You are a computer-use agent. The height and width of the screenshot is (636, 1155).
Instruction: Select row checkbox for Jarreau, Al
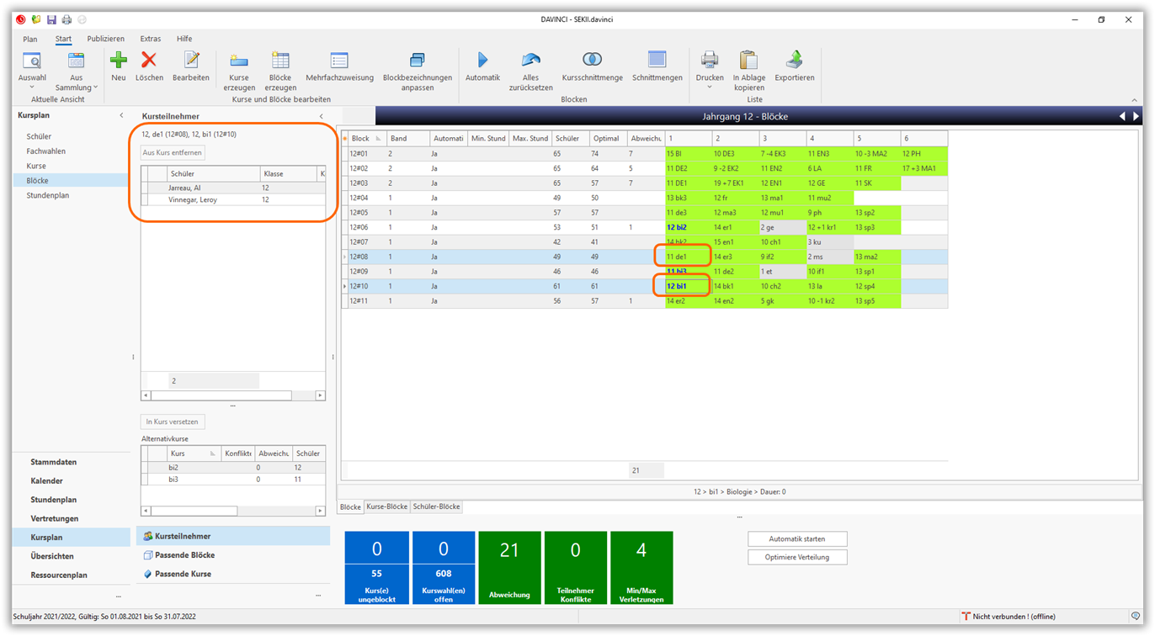click(x=145, y=188)
